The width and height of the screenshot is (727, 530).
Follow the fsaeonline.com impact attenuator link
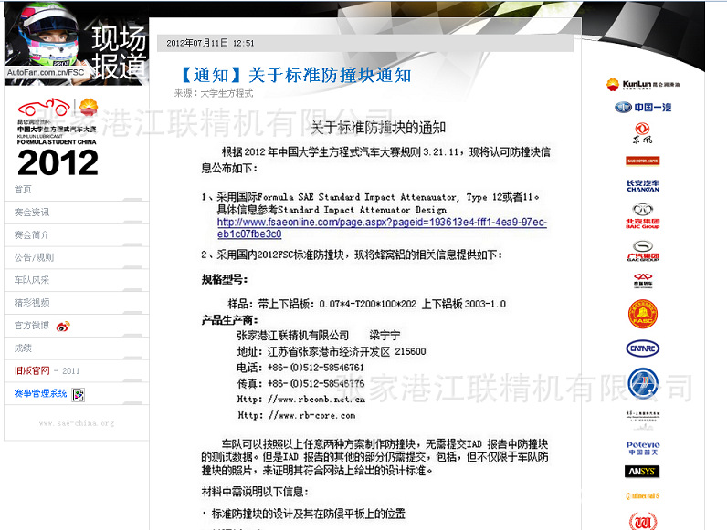[x=381, y=227]
